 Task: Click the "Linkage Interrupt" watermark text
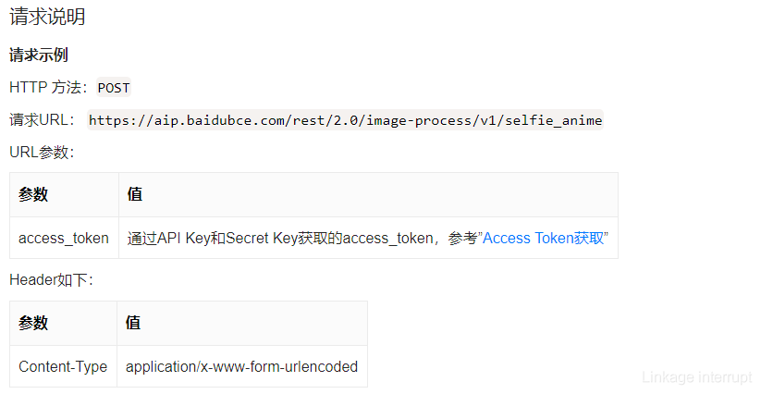point(697,377)
